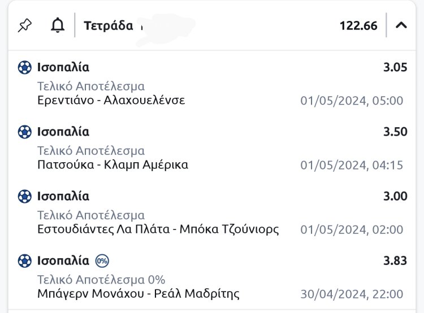Open the Τετράδα bet title
This screenshot has height=313, width=424.
coord(109,25)
